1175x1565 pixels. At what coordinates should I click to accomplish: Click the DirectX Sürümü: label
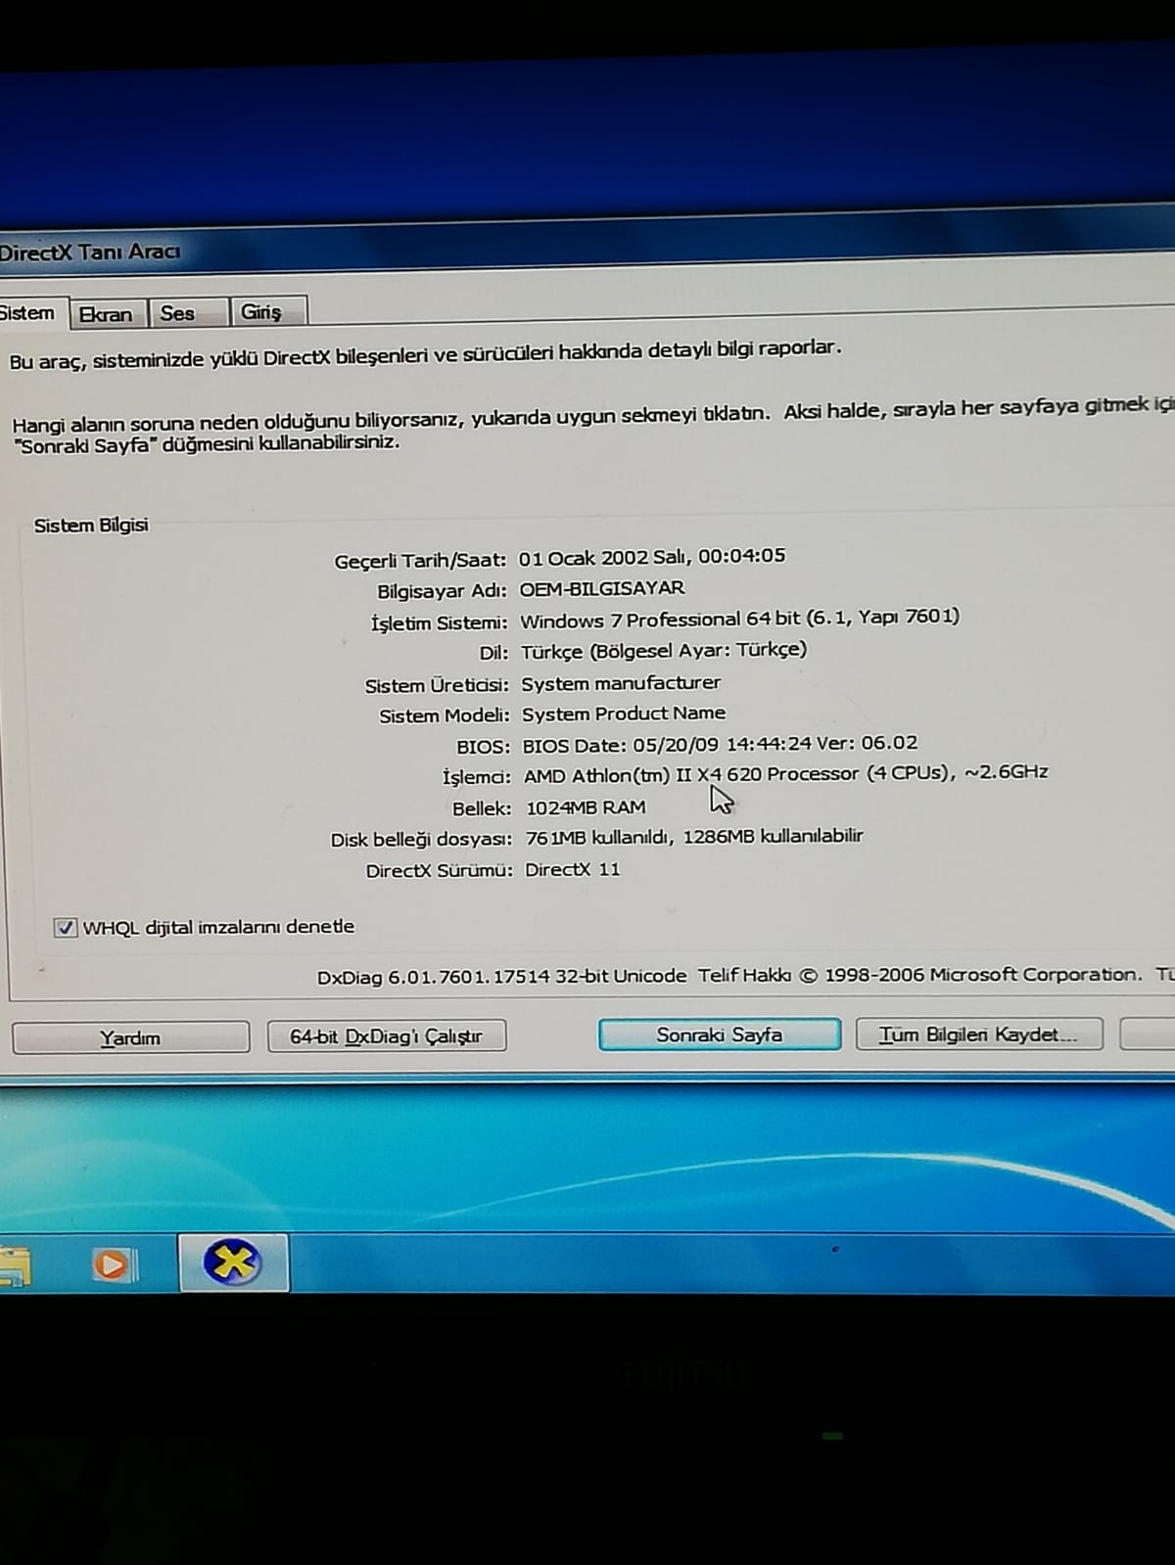pos(439,871)
